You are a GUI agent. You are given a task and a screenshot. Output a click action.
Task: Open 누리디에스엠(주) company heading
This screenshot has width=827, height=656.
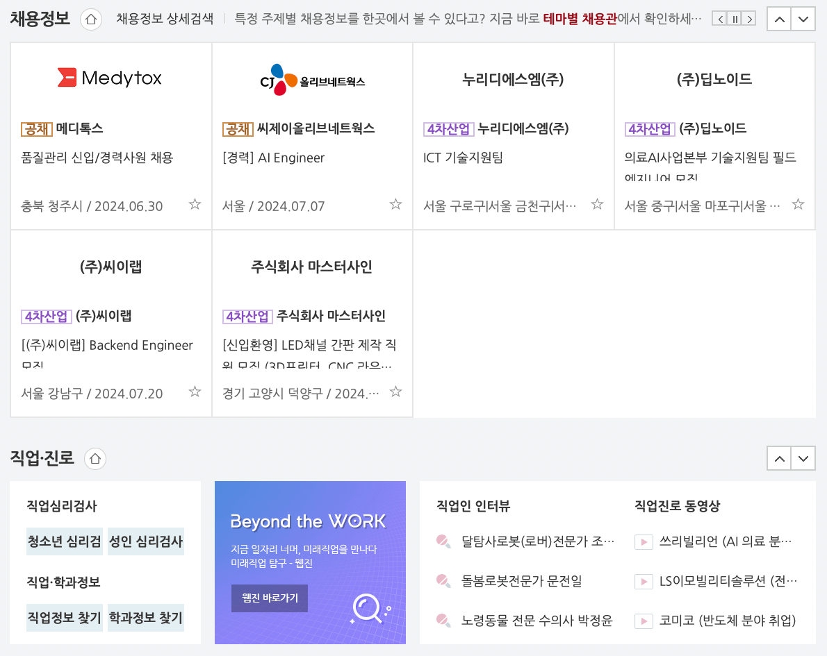pyautogui.click(x=513, y=80)
